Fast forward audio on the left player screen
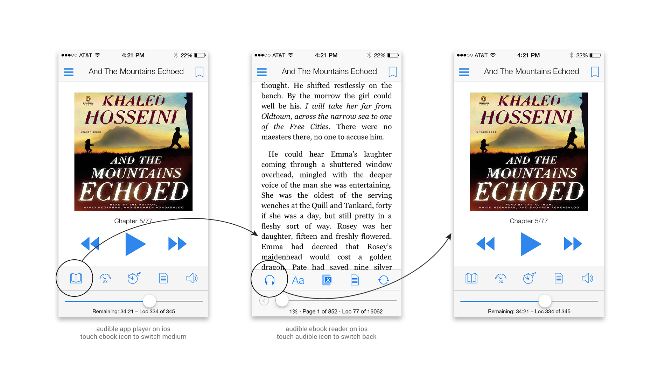Screen dimensions: 672x378 point(177,244)
